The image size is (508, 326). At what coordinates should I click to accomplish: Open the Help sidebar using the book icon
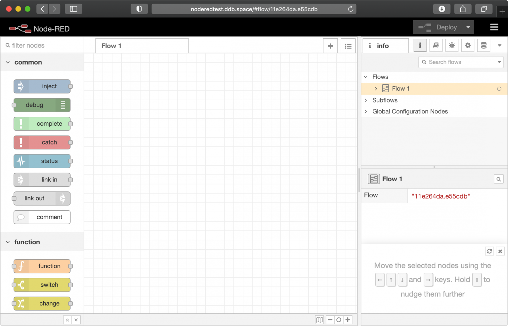436,45
